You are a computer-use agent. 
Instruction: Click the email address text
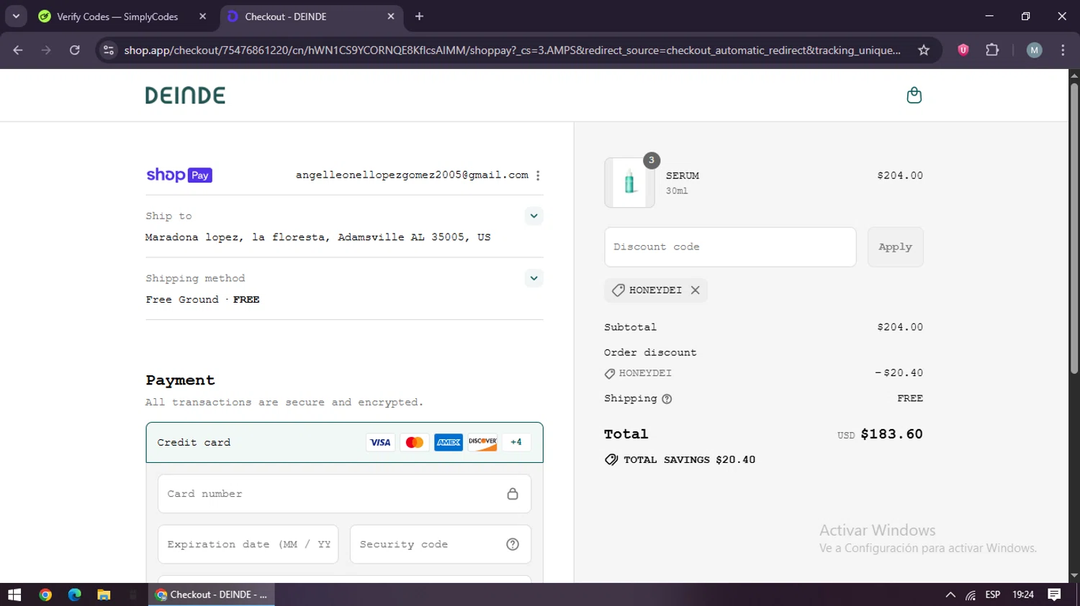coord(412,175)
